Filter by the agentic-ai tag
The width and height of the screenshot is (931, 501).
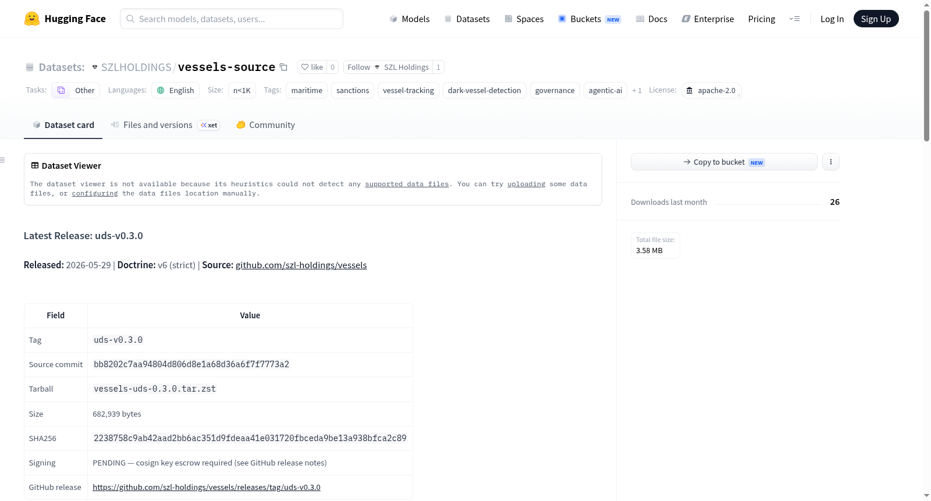click(605, 90)
